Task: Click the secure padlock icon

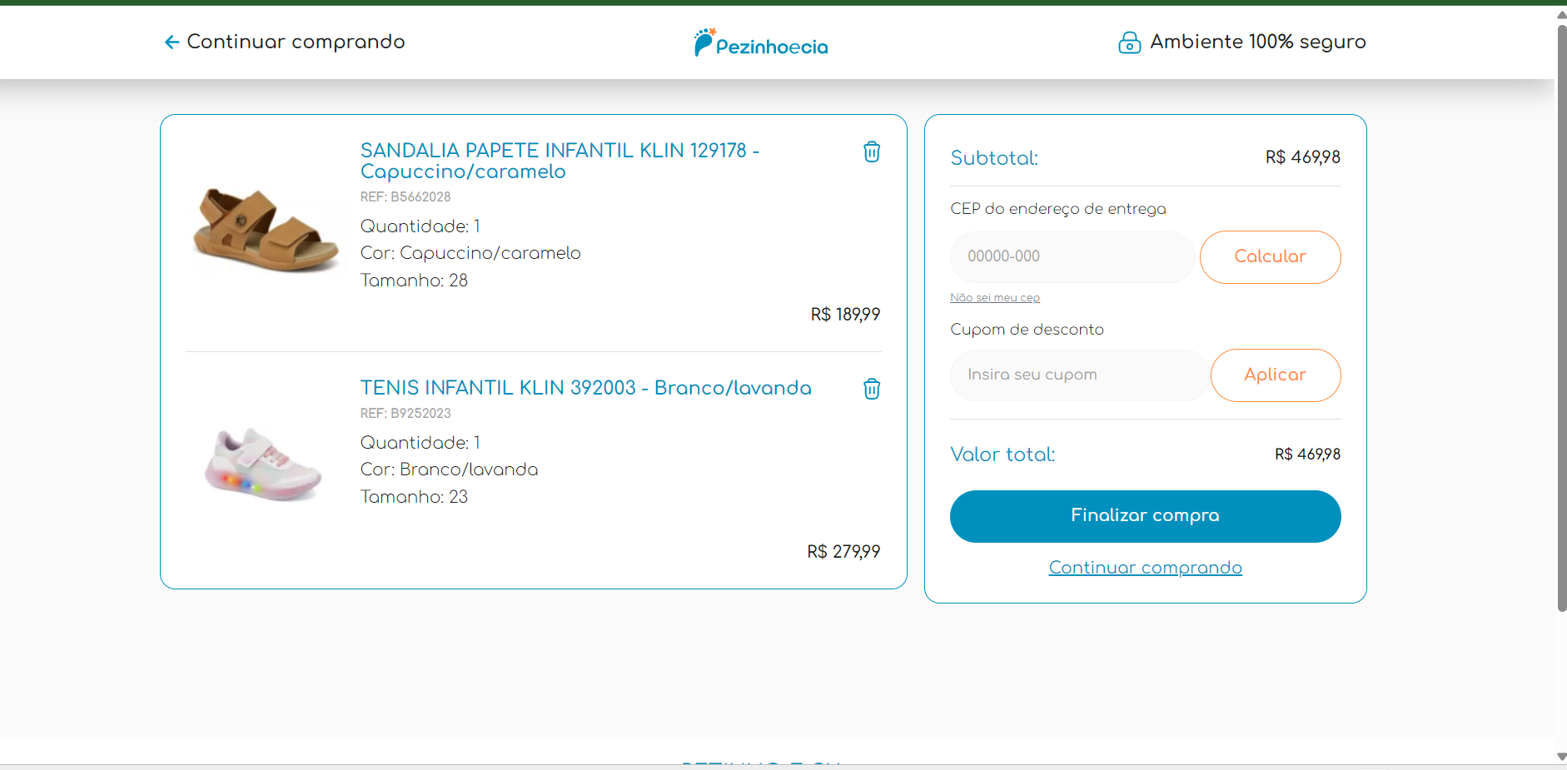Action: click(x=1128, y=42)
